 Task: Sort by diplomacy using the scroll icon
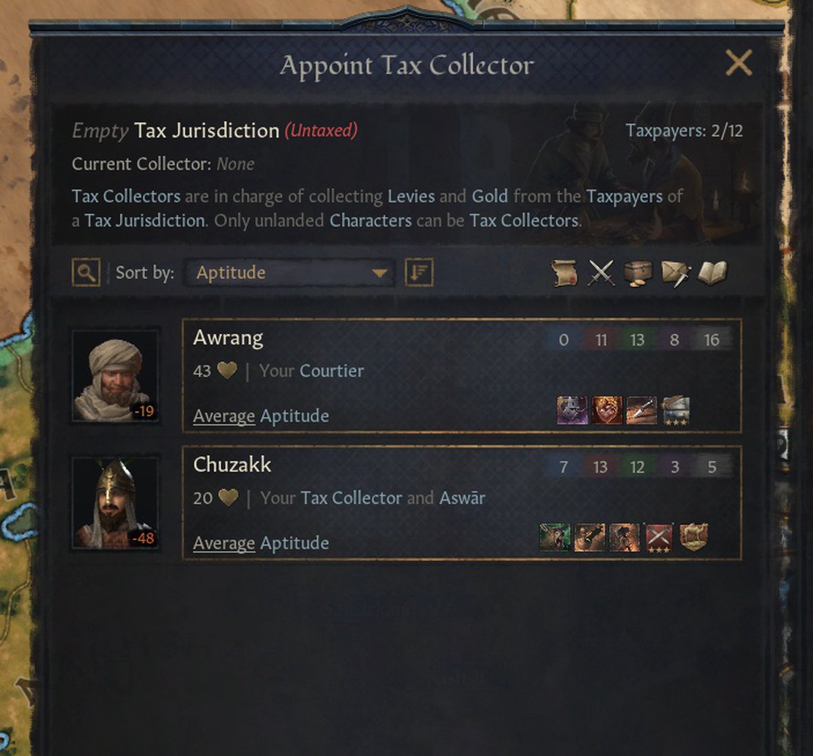pyautogui.click(x=564, y=273)
